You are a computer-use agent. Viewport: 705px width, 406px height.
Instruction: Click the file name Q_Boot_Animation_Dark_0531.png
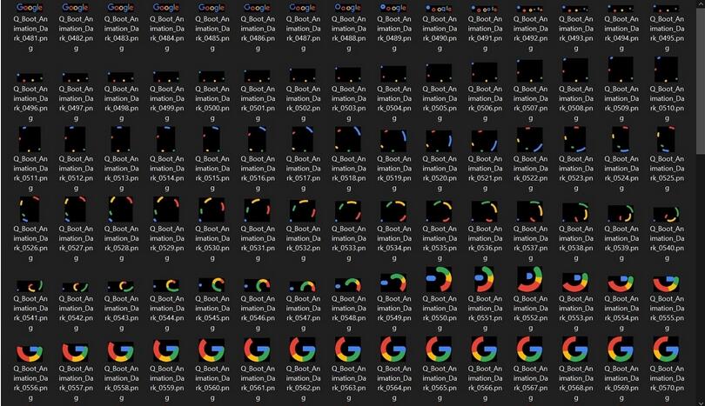258,243
